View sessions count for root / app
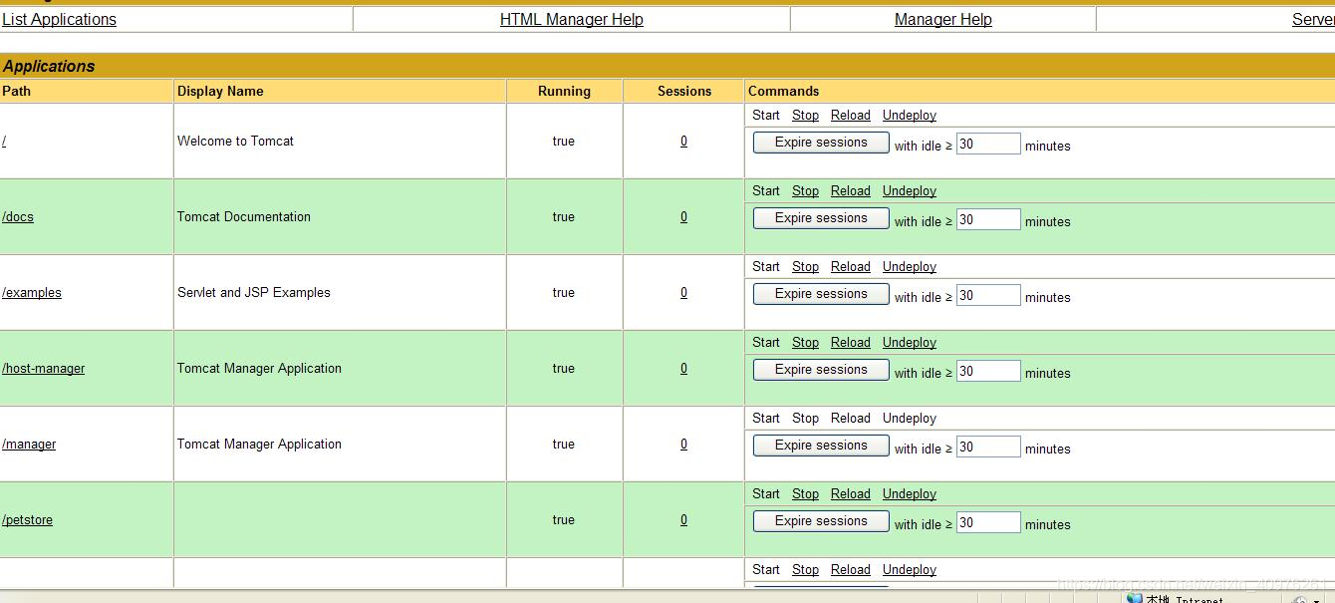This screenshot has width=1335, height=603. 683,141
